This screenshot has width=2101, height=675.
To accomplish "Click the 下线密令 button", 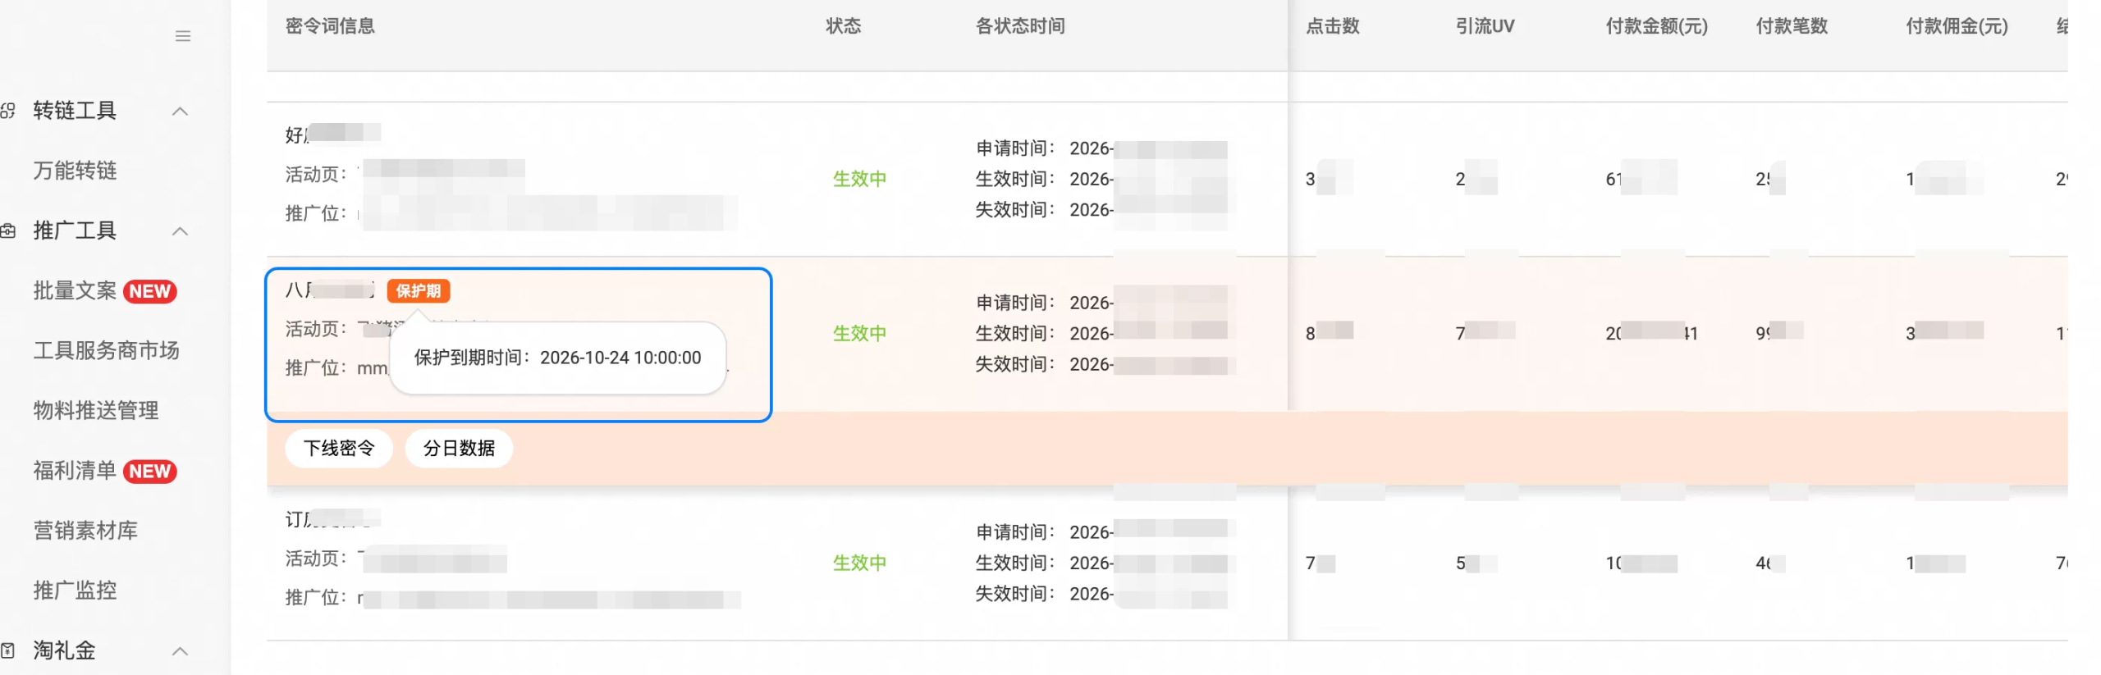I will click(339, 449).
